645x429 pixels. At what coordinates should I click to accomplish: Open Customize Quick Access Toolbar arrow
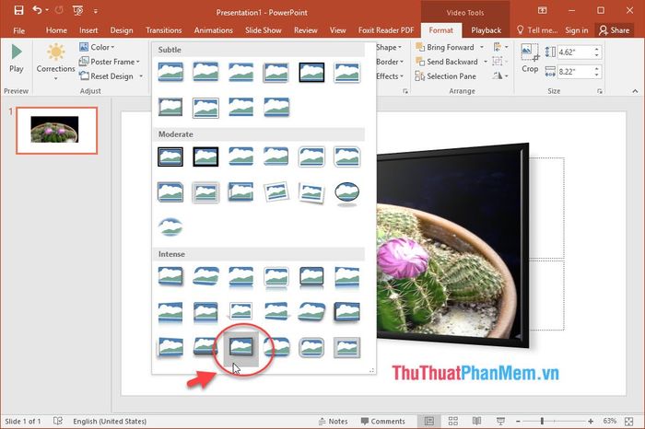pos(96,11)
